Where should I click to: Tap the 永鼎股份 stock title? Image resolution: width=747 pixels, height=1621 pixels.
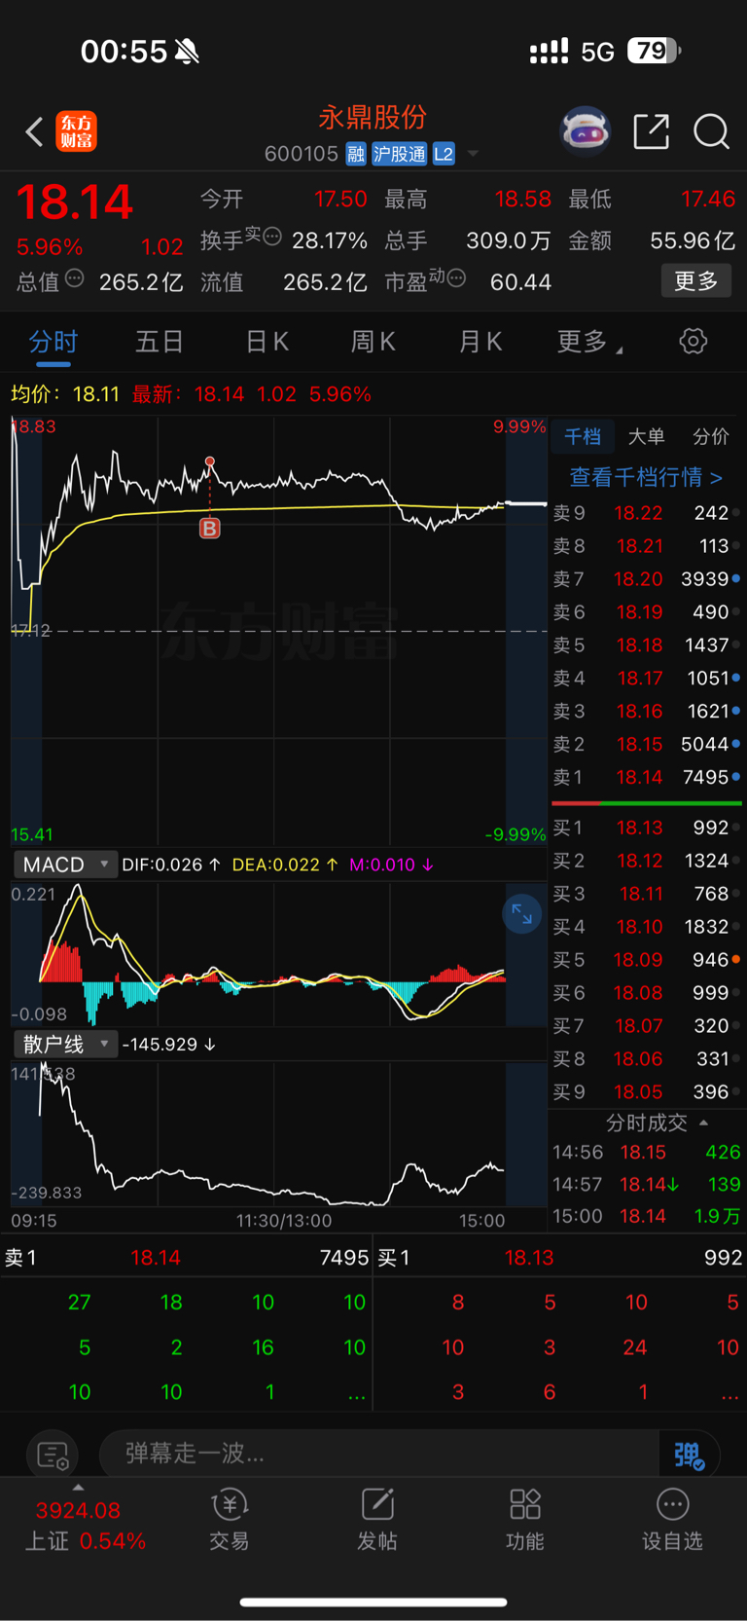pos(373,118)
